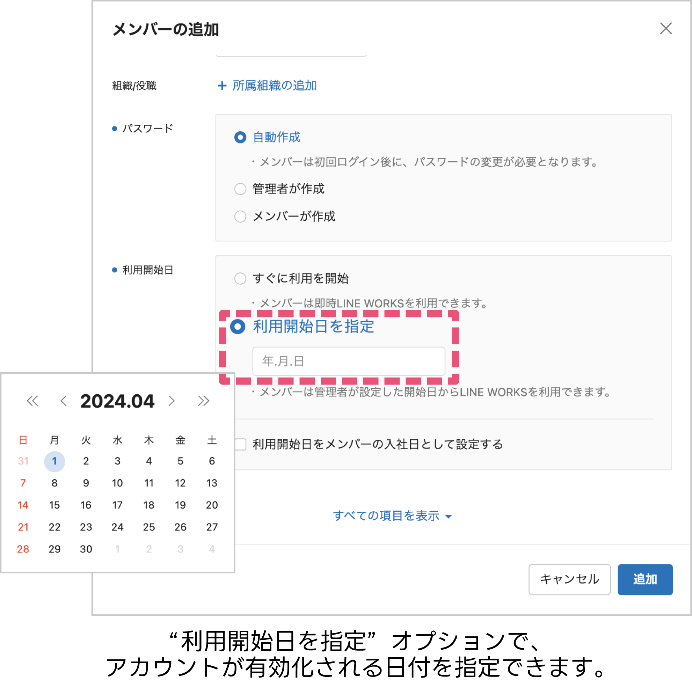The height and width of the screenshot is (687, 692).
Task: Go to previous month in calendar
Action: (64, 401)
